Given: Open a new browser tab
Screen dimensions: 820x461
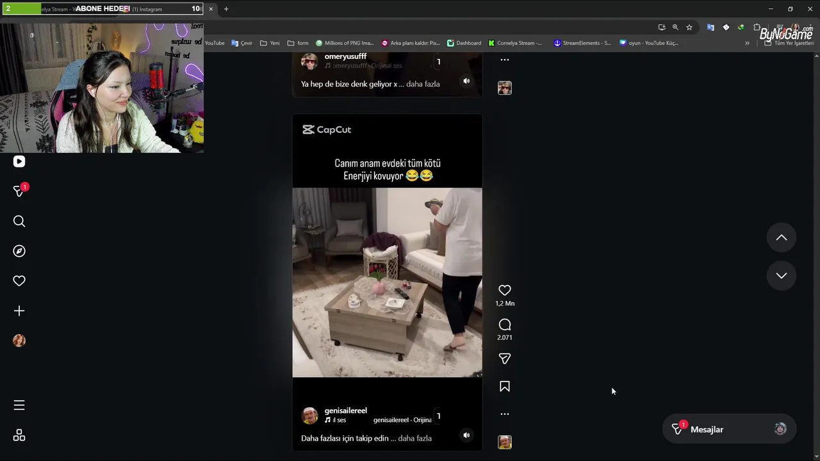Looking at the screenshot, I should [x=226, y=9].
